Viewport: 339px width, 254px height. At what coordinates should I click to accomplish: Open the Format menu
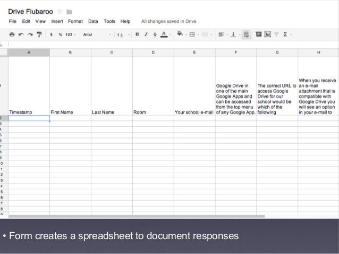pyautogui.click(x=75, y=21)
